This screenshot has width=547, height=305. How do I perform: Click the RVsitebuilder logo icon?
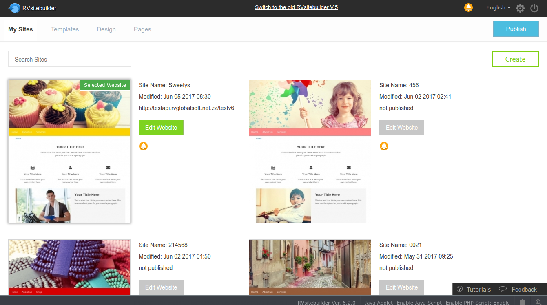pyautogui.click(x=14, y=8)
